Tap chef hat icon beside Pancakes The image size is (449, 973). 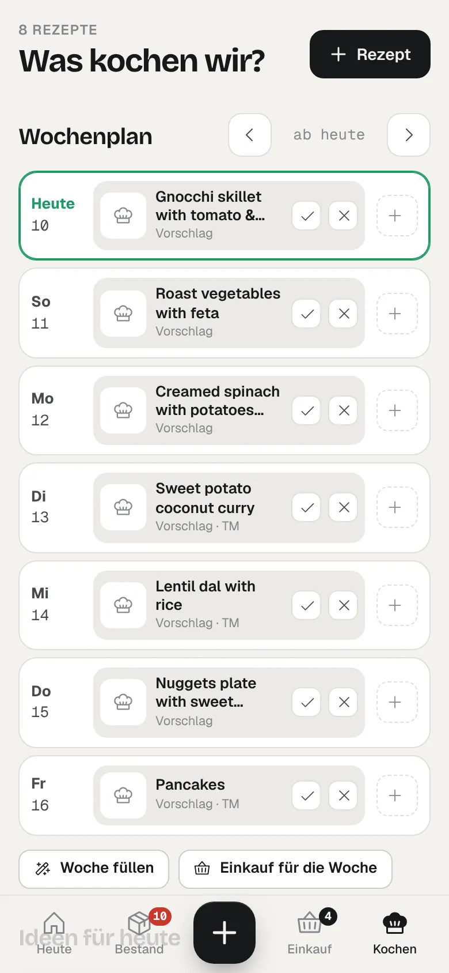pyautogui.click(x=123, y=795)
